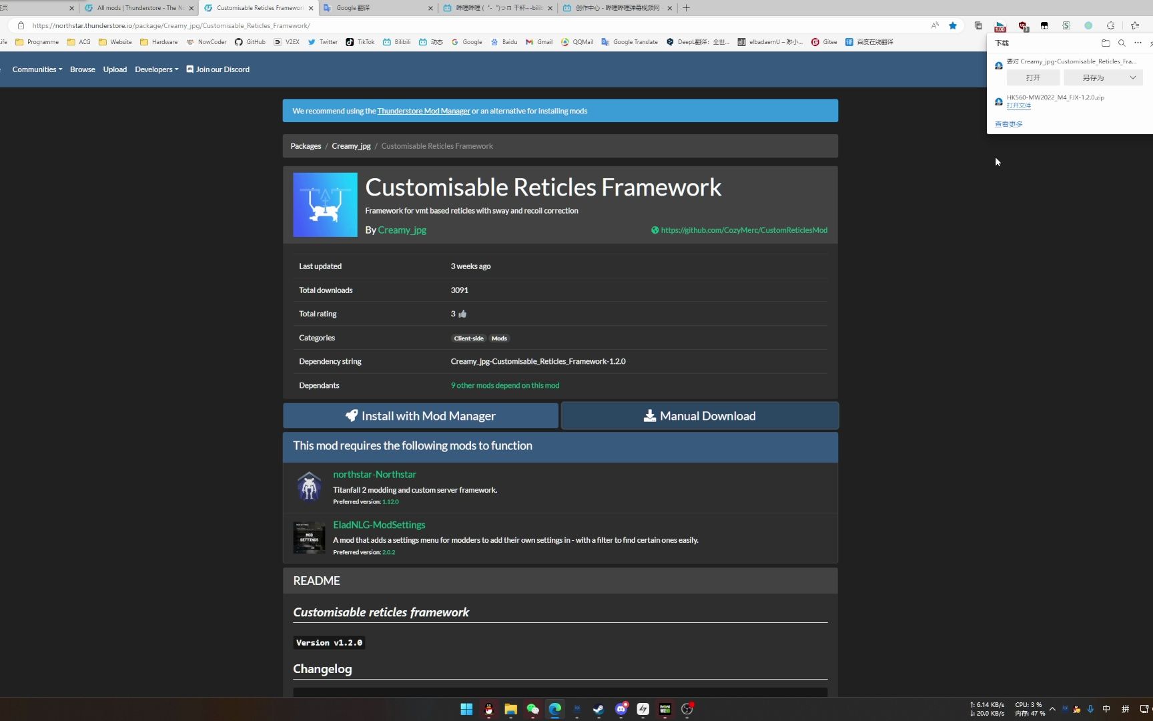Expand the Communities dropdown menu

coord(37,69)
